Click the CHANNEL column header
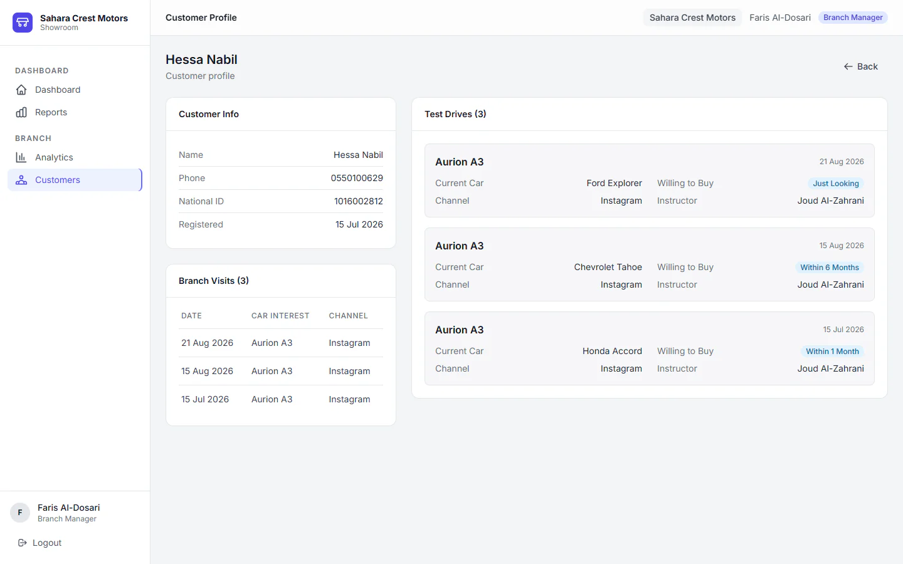This screenshot has height=564, width=903. 348,316
